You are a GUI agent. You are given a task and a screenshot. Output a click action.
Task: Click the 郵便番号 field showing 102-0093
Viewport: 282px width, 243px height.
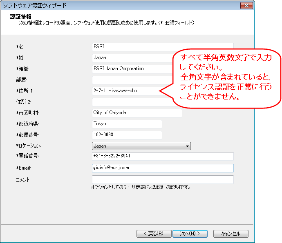click(127, 135)
